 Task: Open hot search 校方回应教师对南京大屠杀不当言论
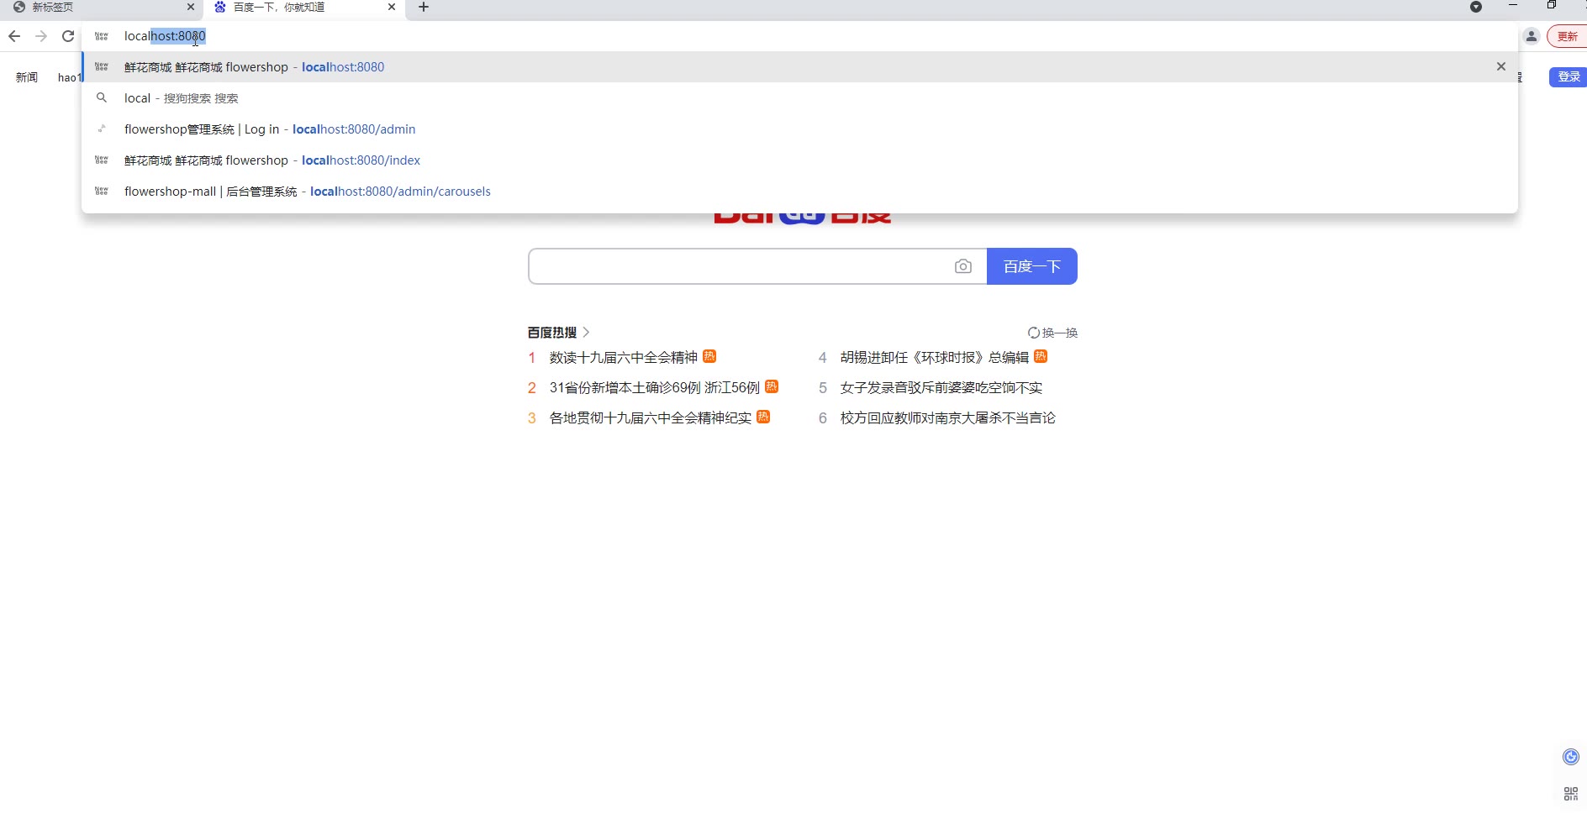point(948,418)
